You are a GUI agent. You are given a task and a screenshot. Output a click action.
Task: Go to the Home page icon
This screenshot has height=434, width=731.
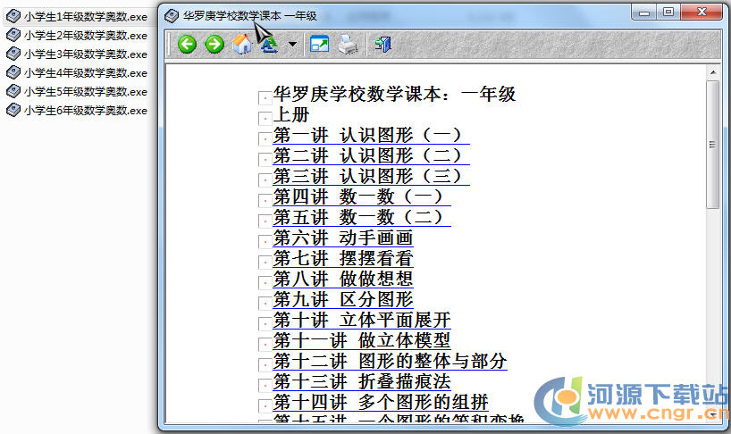[x=242, y=45]
